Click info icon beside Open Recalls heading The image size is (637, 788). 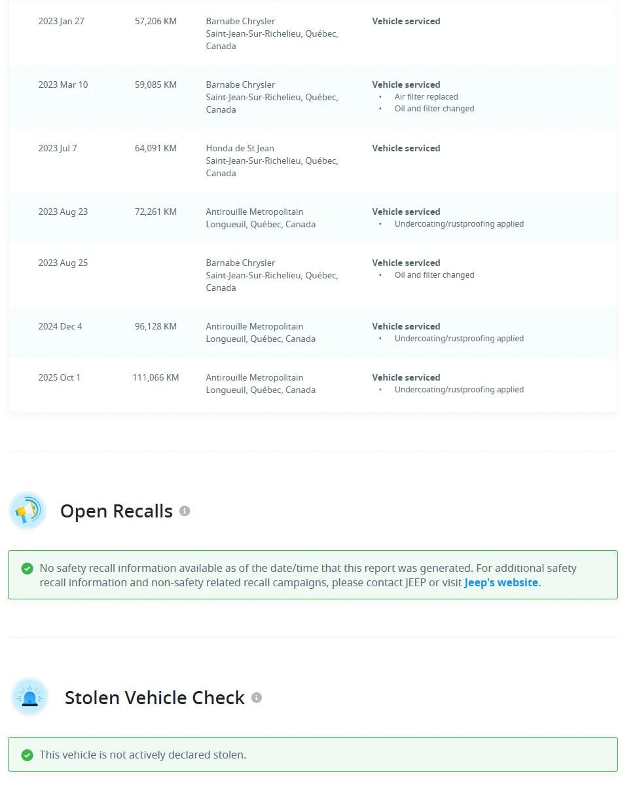click(185, 511)
